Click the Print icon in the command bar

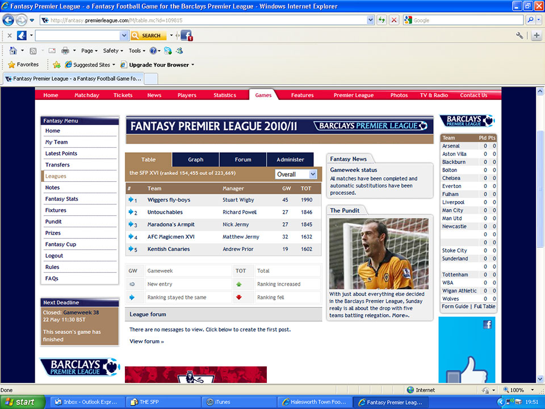coord(65,51)
